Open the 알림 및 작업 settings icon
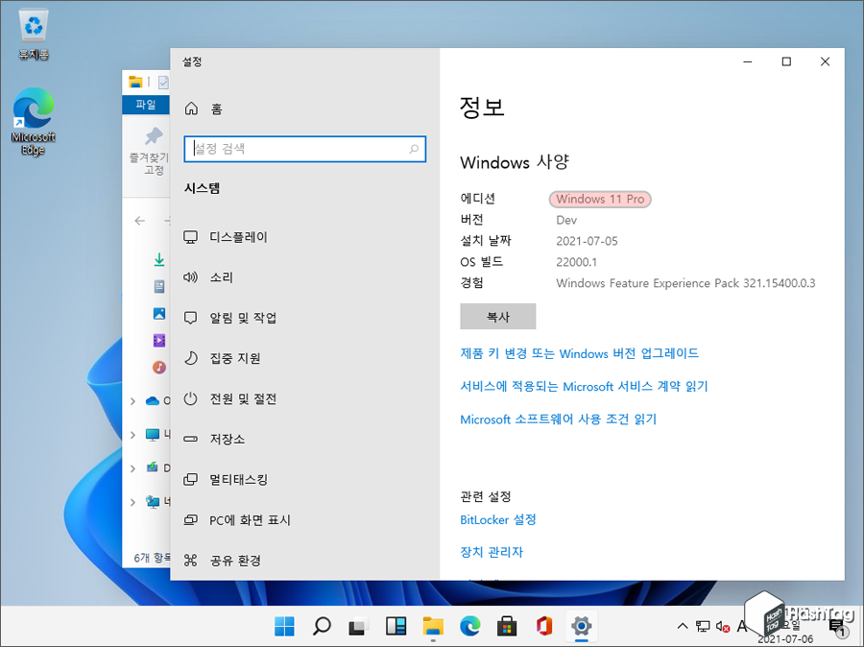Screen dimensions: 864x647 point(189,319)
